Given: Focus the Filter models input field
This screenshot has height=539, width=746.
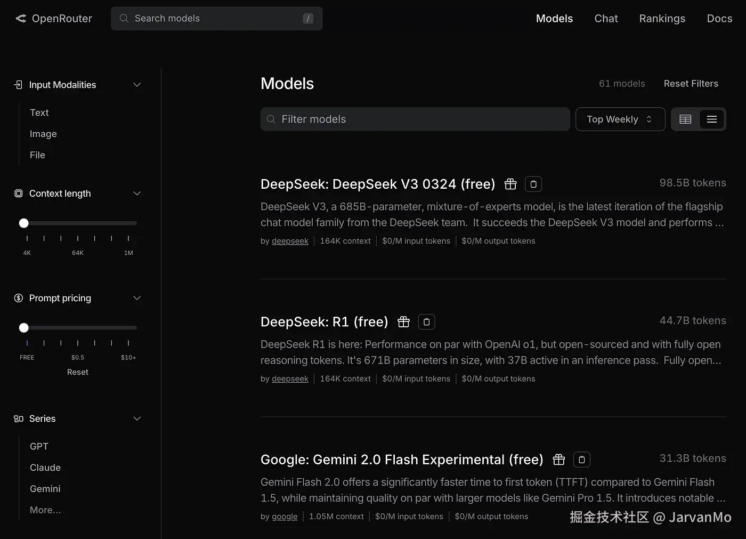Looking at the screenshot, I should tap(416, 119).
